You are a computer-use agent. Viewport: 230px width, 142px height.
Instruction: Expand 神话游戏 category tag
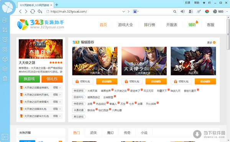(x=79, y=91)
